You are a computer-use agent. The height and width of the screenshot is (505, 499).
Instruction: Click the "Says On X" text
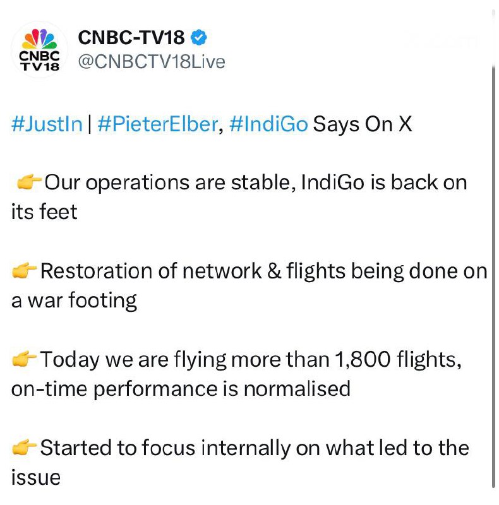tap(363, 124)
